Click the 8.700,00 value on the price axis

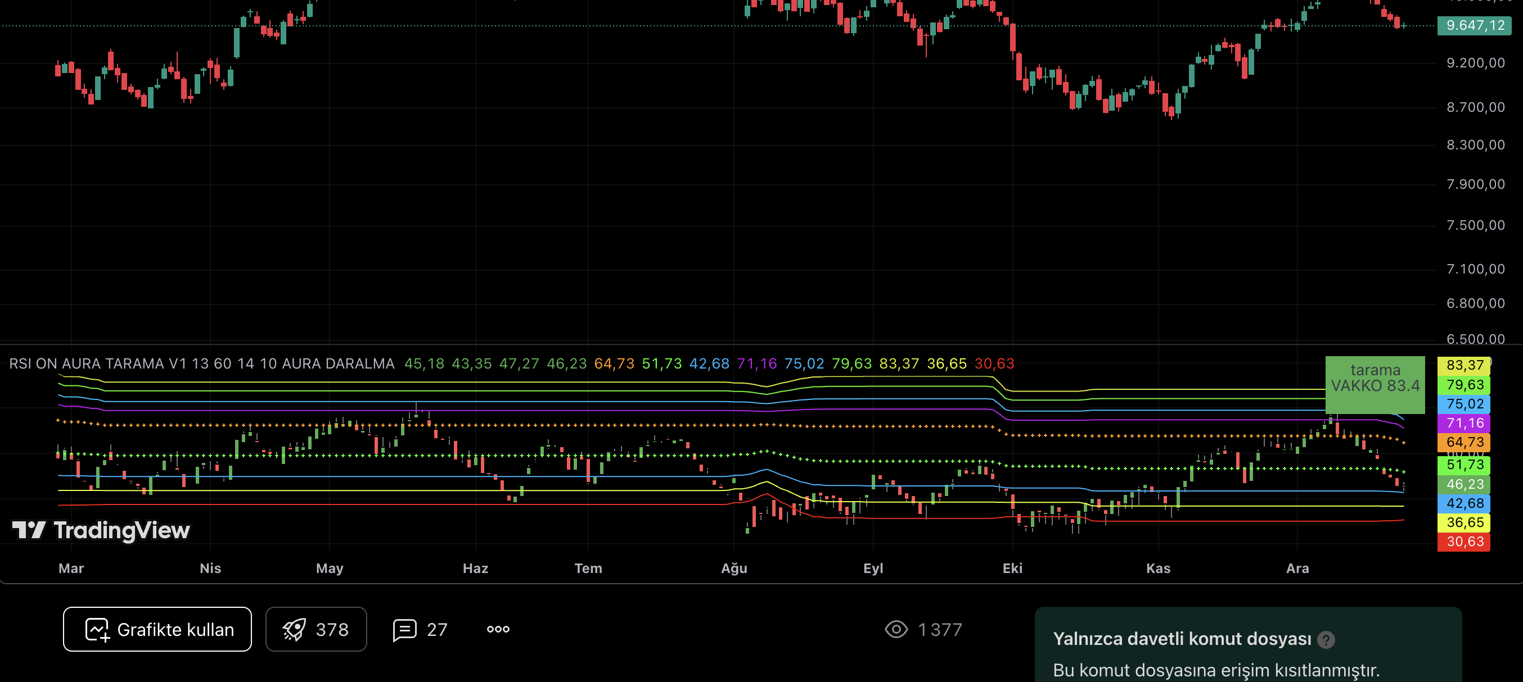[1475, 107]
